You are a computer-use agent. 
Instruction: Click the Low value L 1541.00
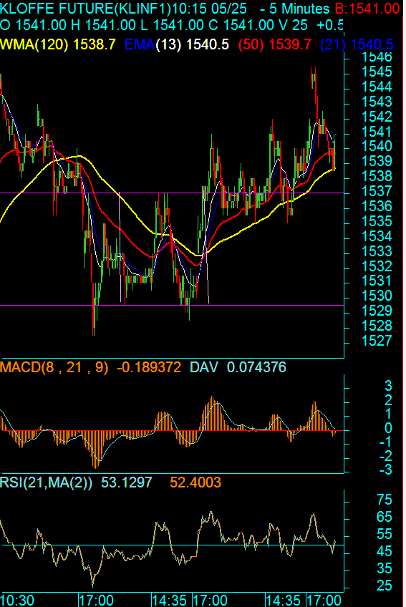172,25
